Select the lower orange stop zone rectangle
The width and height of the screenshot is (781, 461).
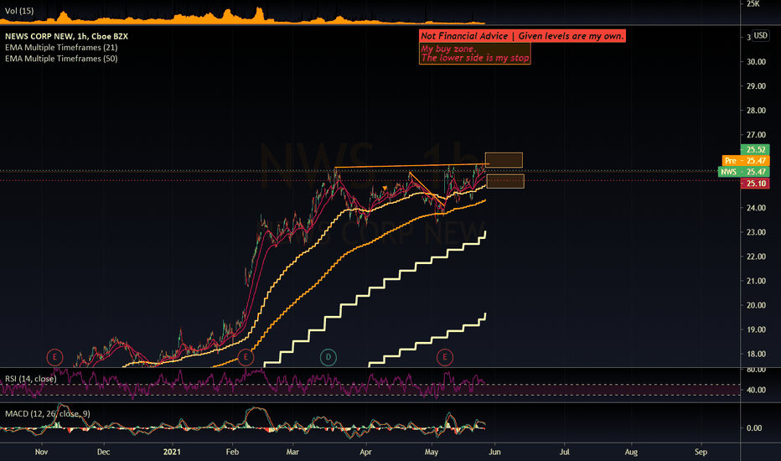click(505, 181)
